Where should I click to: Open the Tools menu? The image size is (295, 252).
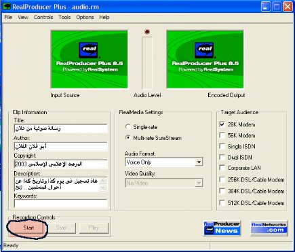pyautogui.click(x=64, y=17)
